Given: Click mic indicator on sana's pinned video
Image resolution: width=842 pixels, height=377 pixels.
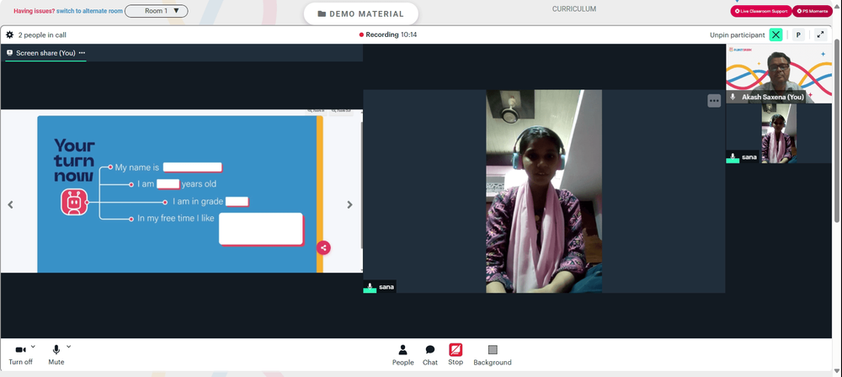Looking at the screenshot, I should click(x=370, y=287).
